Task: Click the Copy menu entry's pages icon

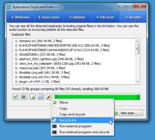Action: point(54,108)
